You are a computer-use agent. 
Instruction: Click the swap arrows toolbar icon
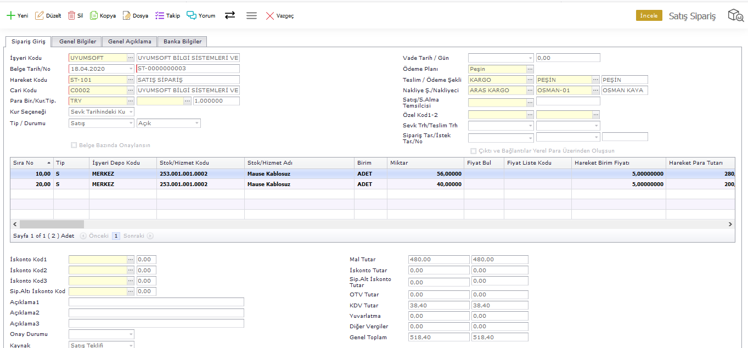click(230, 15)
